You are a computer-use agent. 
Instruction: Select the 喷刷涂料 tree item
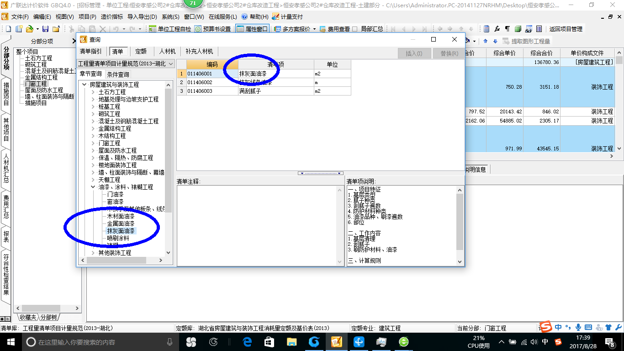118,238
